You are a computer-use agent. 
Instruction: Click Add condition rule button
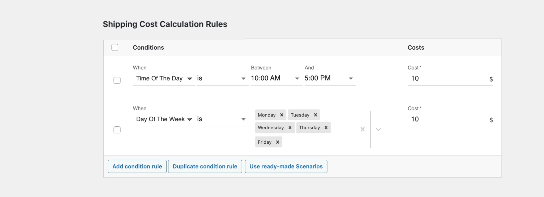click(137, 166)
